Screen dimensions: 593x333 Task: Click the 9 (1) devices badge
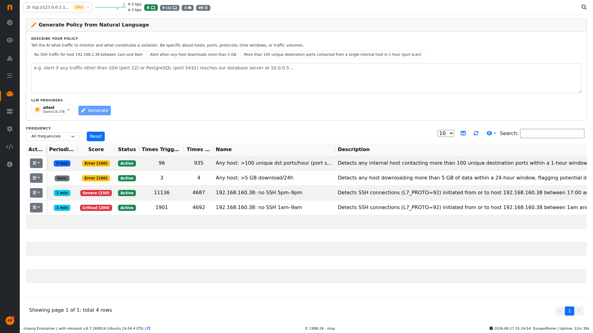(x=170, y=8)
